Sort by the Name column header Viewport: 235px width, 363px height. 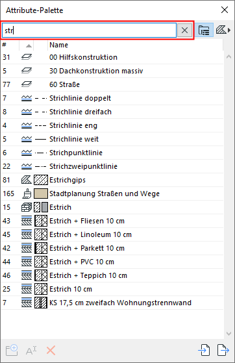pyautogui.click(x=59, y=45)
